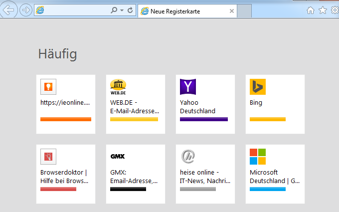339x212 pixels.
Task: Click the red Browserdoktor lightbulb icon
Action: coord(48,157)
